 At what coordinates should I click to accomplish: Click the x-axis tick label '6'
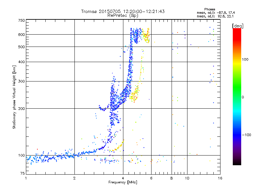(x=151, y=178)
